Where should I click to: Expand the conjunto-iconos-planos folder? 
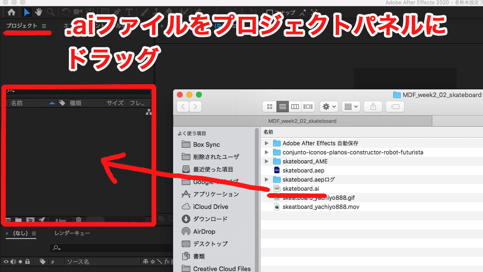[266, 152]
